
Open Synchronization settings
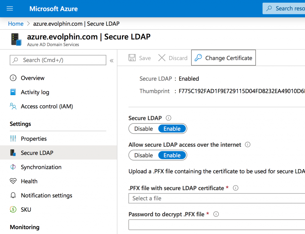coord(41,167)
